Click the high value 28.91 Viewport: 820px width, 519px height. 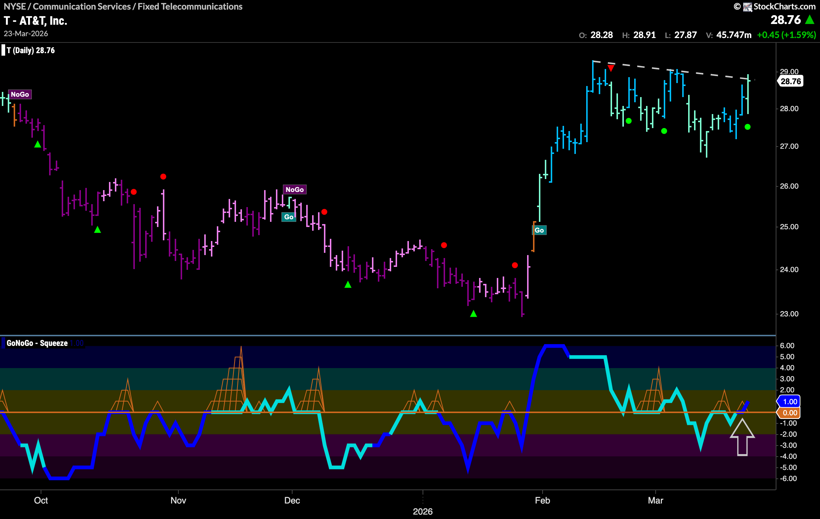tap(644, 35)
